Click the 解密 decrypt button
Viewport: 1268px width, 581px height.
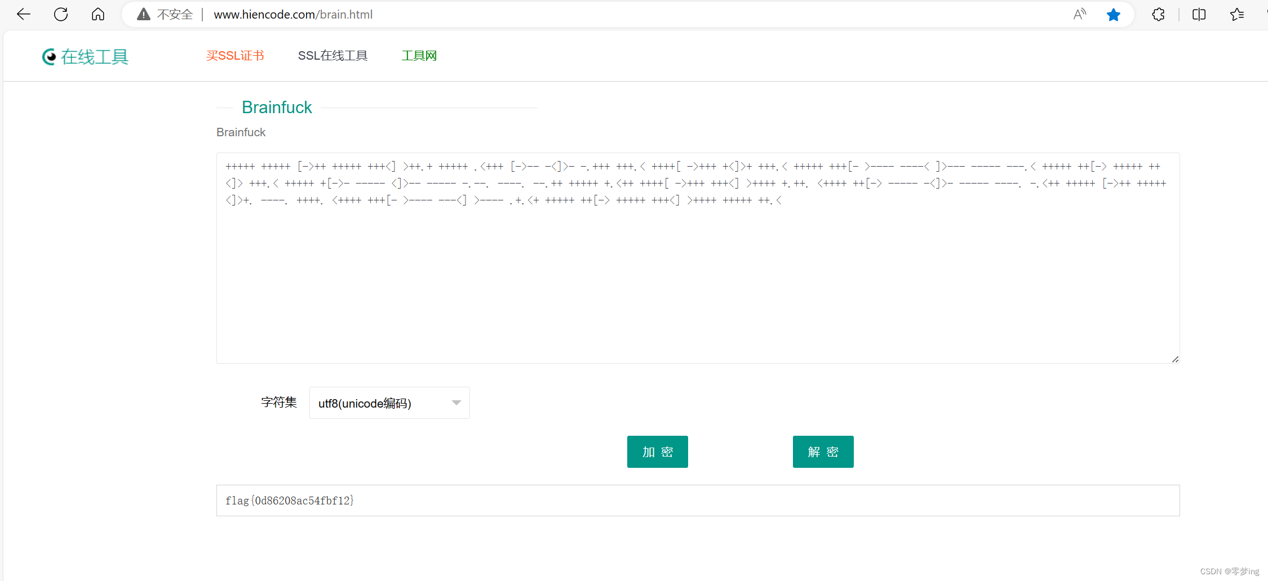tap(823, 452)
